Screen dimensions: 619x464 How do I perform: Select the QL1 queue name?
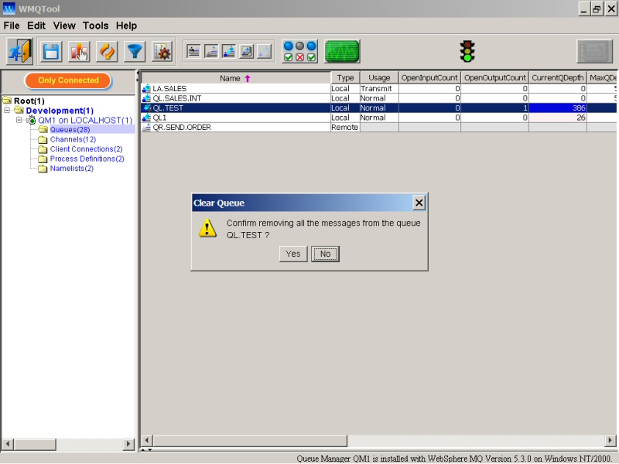coord(159,118)
